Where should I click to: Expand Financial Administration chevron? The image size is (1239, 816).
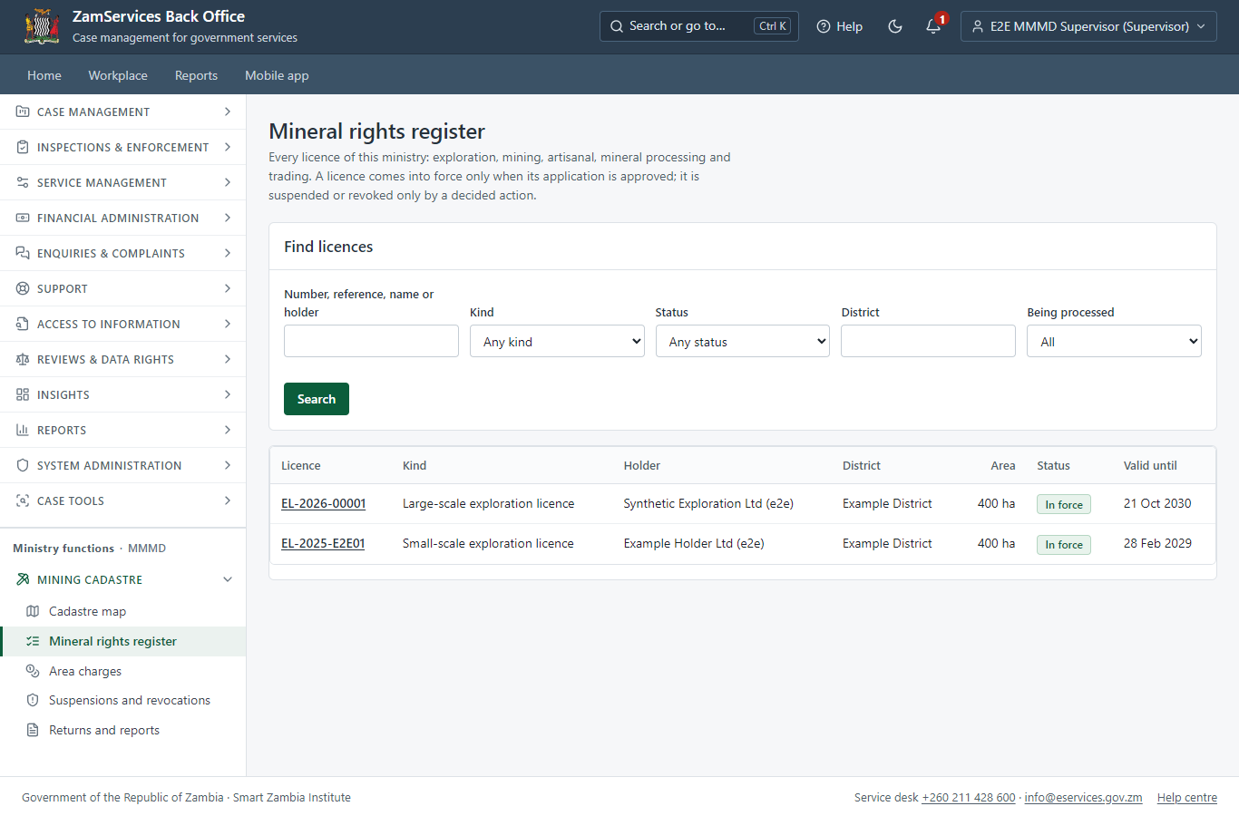tap(228, 218)
